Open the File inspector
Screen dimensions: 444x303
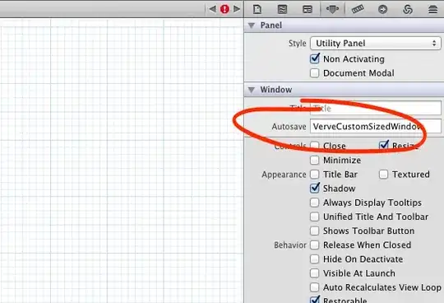257,9
